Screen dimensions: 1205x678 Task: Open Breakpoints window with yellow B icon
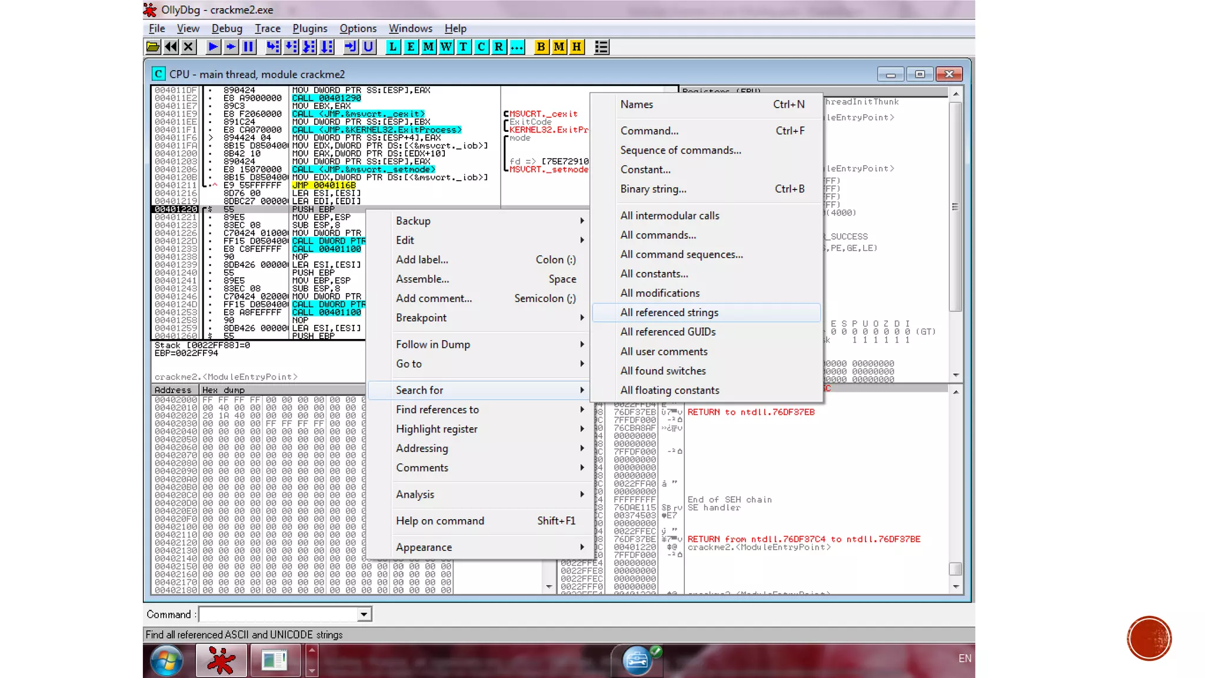coord(541,47)
